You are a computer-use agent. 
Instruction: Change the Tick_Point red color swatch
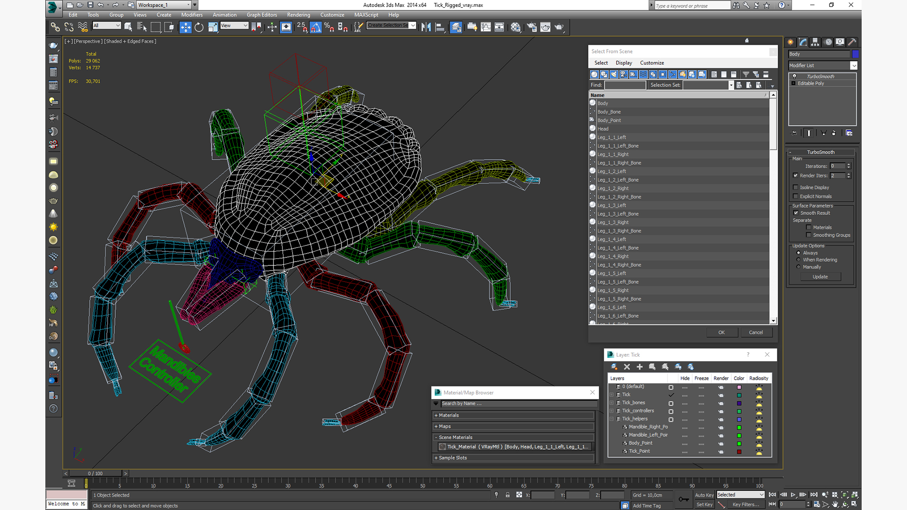tap(739, 452)
